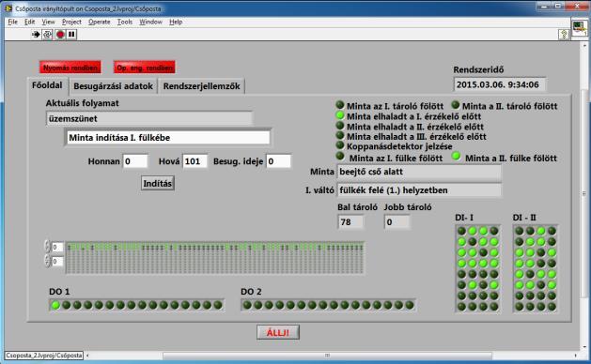
Task: Click the Minta field showing beejtő cső alatt
Action: (x=419, y=172)
